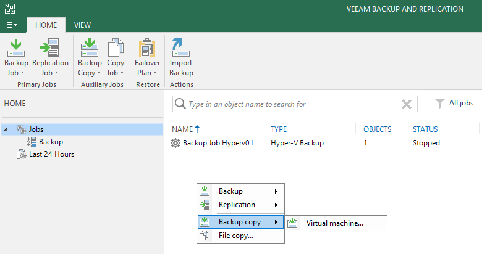Click the Replication context menu icon
This screenshot has width=482, height=254.
(x=205, y=205)
